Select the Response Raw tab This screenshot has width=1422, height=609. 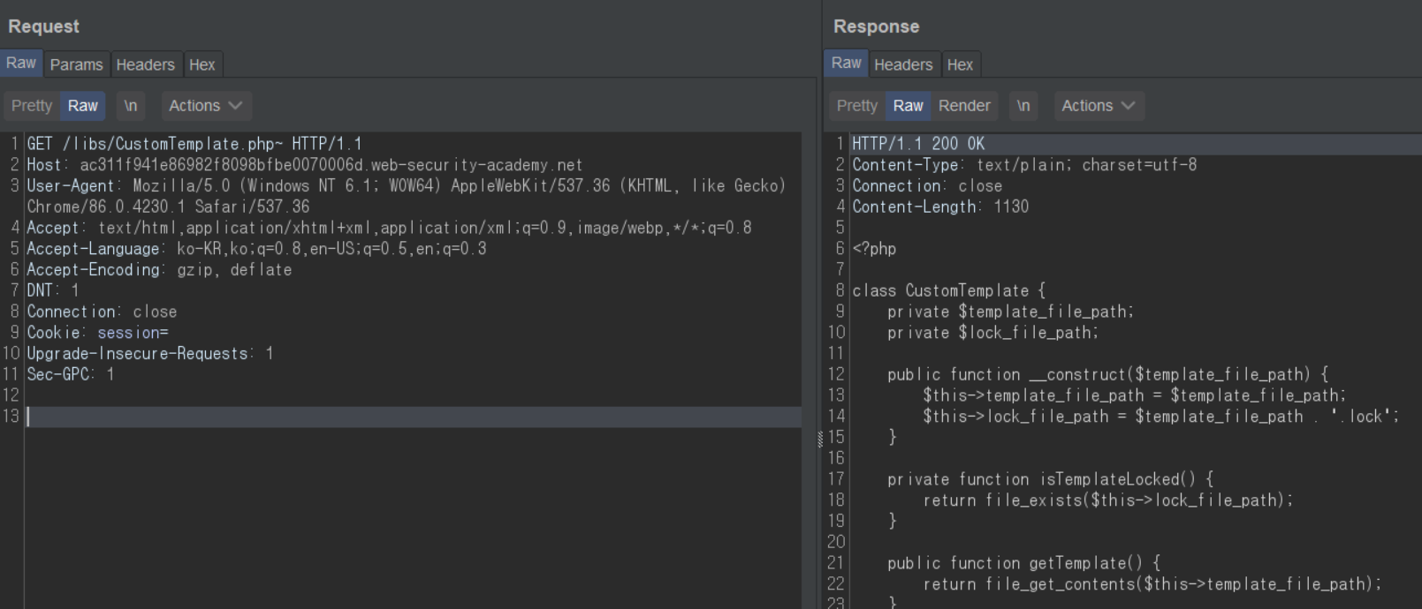846,64
